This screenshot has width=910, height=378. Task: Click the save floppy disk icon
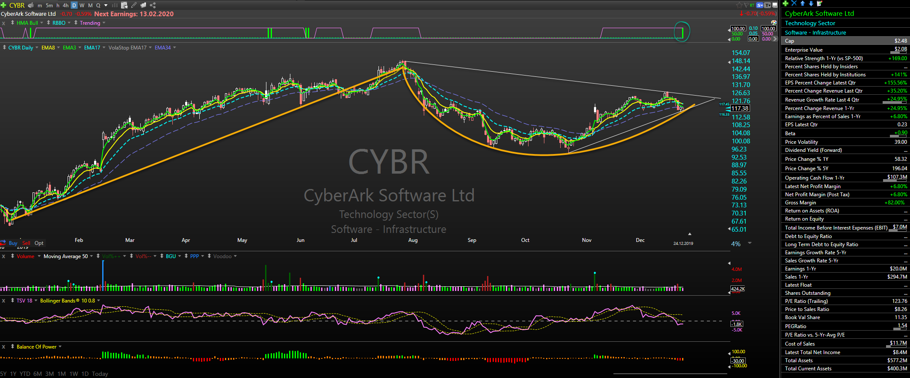pos(774,5)
